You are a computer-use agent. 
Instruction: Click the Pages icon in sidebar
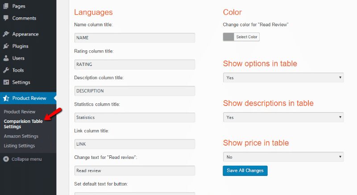pyautogui.click(x=6, y=6)
